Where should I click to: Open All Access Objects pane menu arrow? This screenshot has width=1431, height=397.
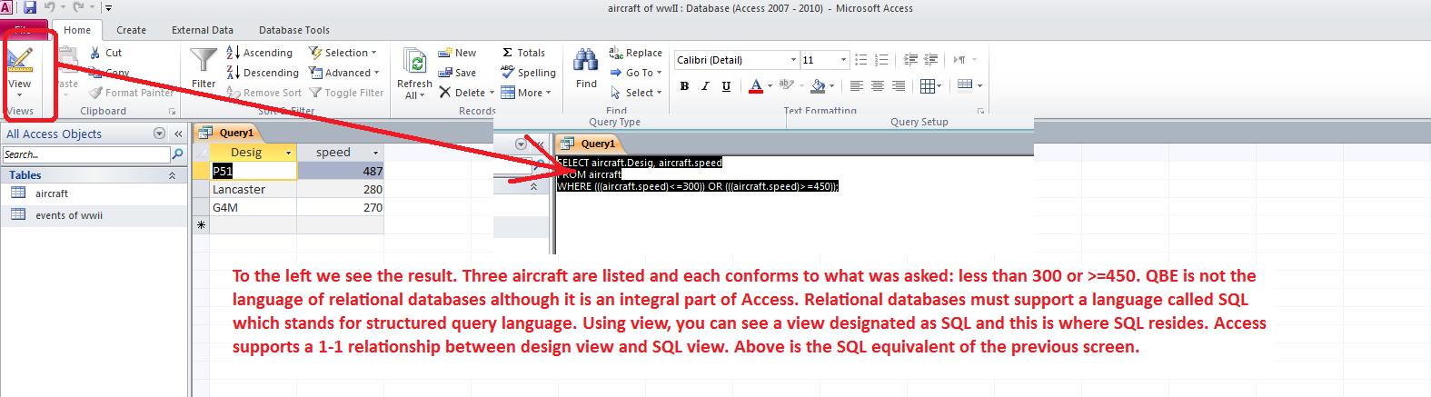tap(160, 134)
